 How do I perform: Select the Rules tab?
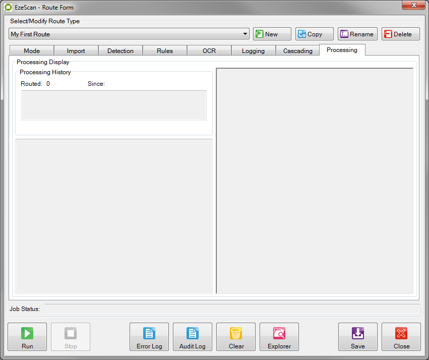click(x=165, y=51)
